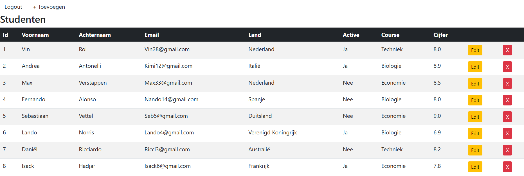Viewport: 524px width, 176px height.
Task: Edit Isack Hadjar's student details
Action: click(475, 167)
